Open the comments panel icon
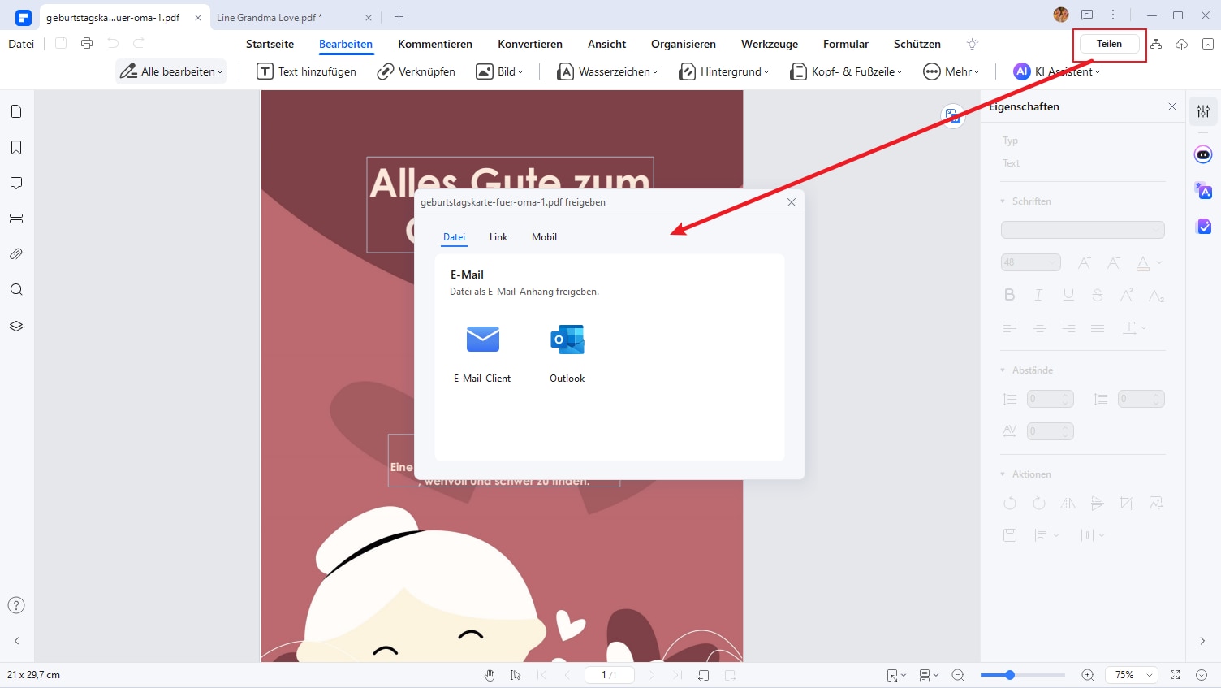This screenshot has width=1221, height=688. 16,183
